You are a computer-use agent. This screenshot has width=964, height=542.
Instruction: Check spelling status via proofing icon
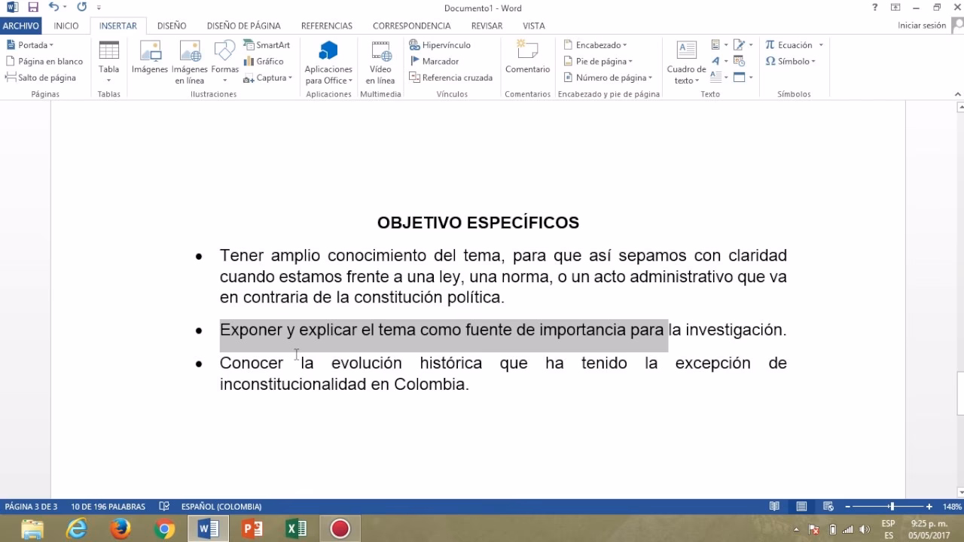[163, 506]
